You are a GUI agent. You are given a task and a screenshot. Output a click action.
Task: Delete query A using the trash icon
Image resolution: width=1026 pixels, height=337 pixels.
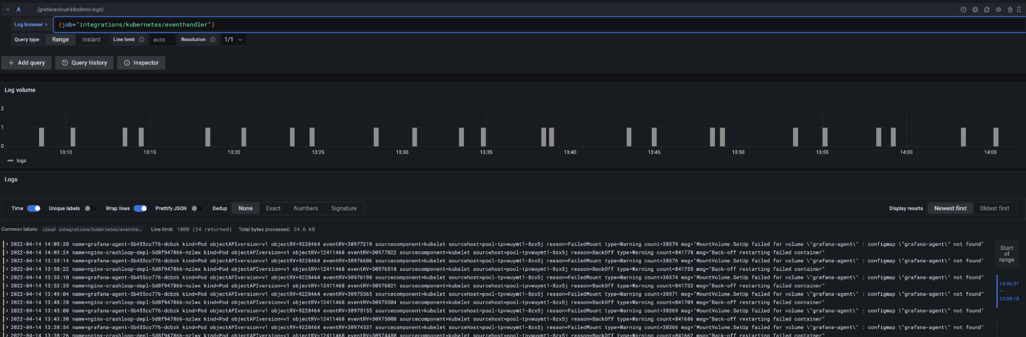coord(1010,10)
